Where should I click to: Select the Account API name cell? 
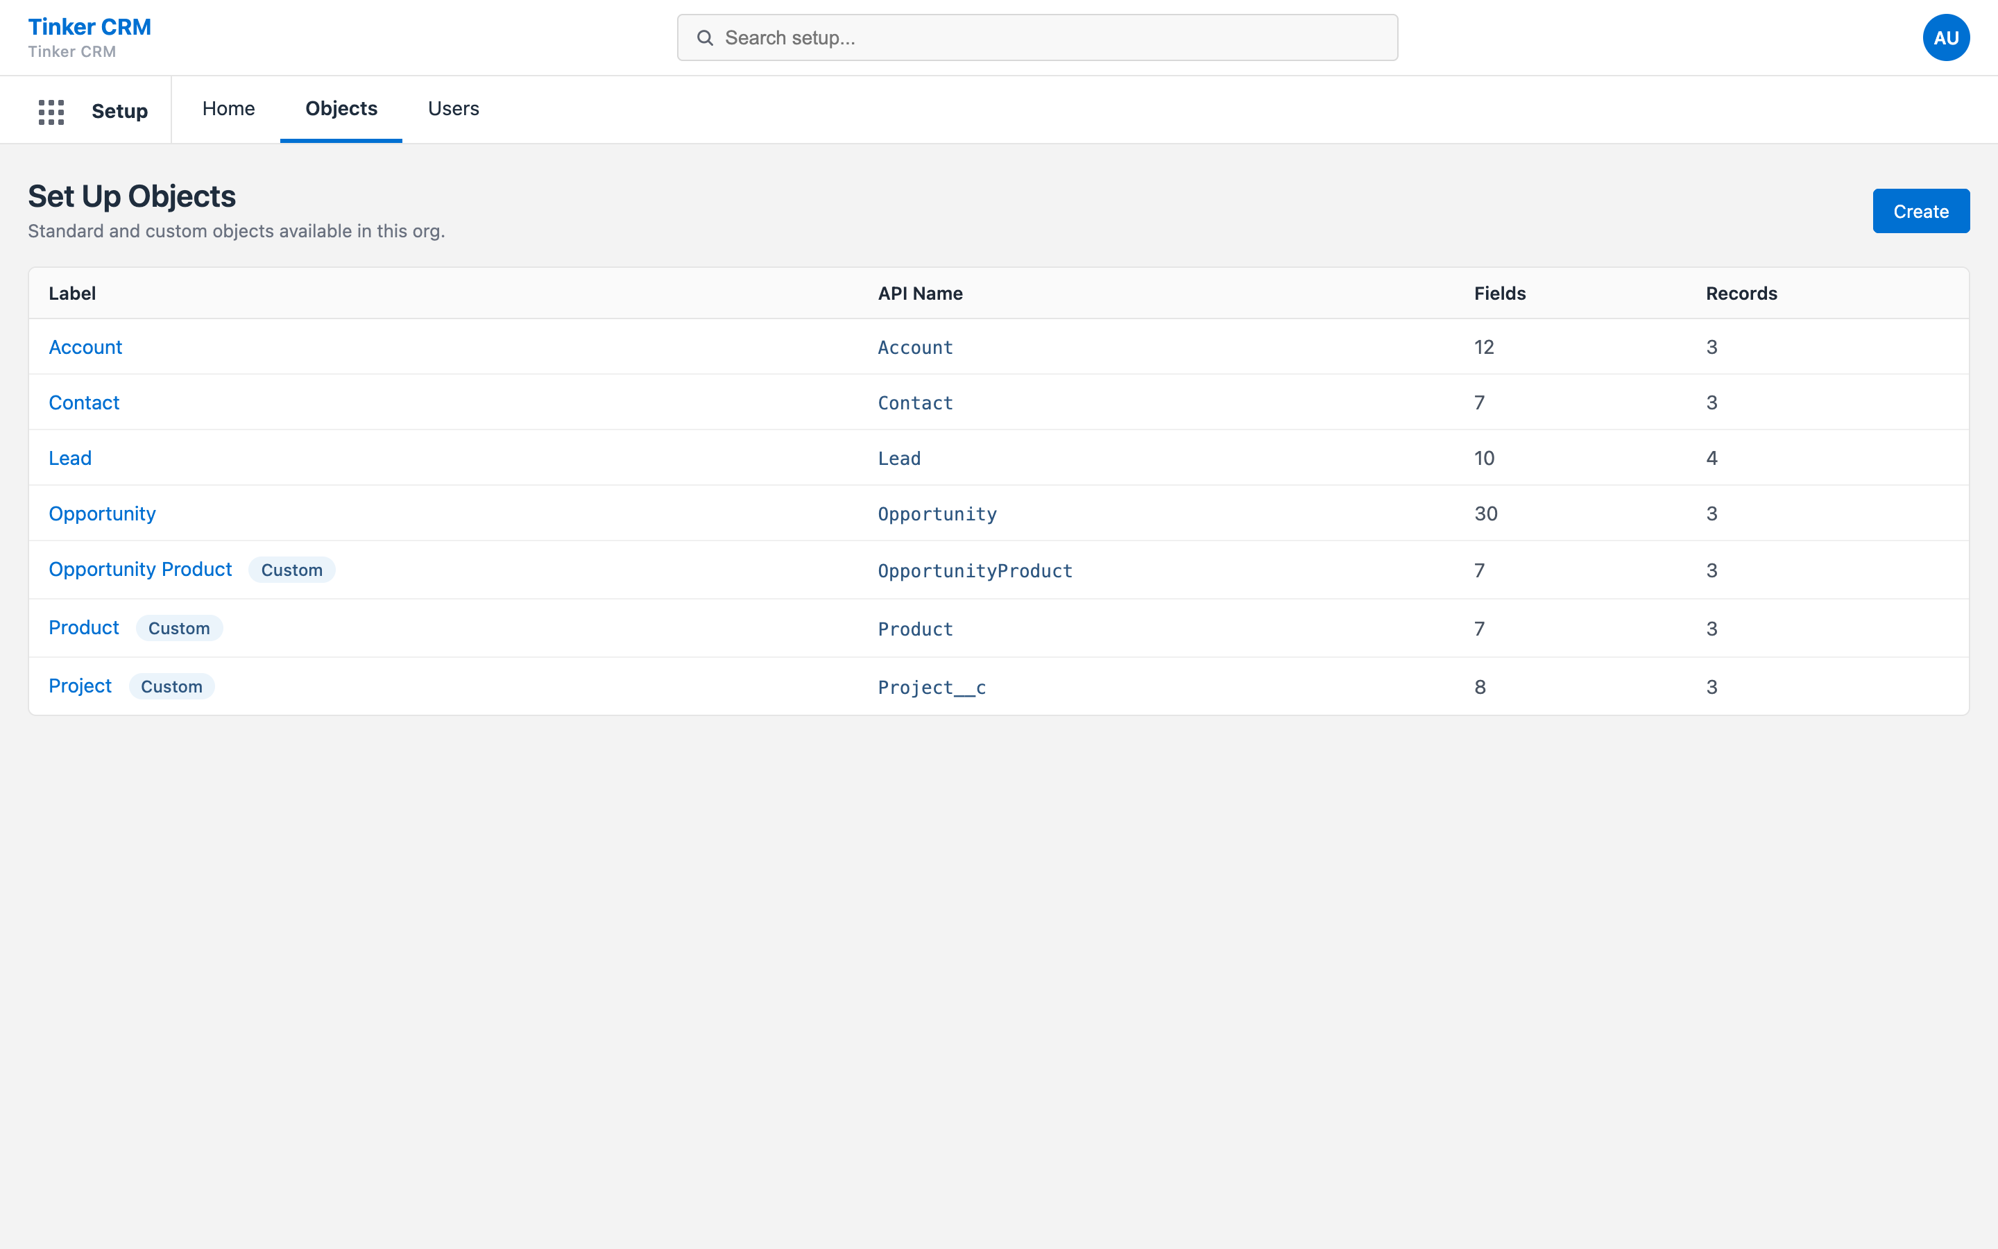pos(915,348)
